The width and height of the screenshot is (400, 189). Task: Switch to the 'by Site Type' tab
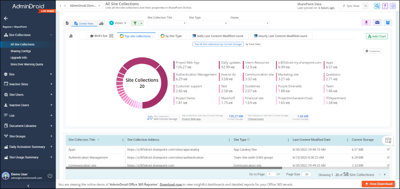pyautogui.click(x=172, y=36)
